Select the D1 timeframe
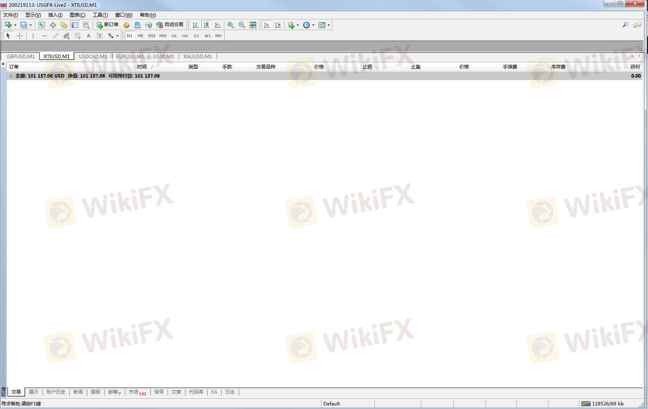The image size is (648, 409). point(196,36)
